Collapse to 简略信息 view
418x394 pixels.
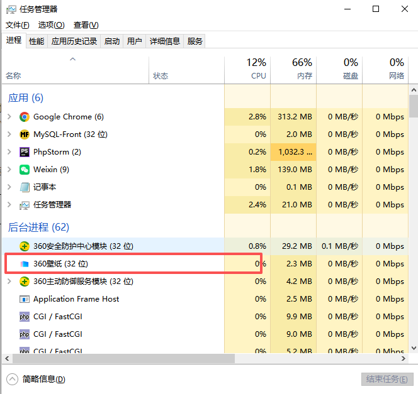tap(36, 379)
